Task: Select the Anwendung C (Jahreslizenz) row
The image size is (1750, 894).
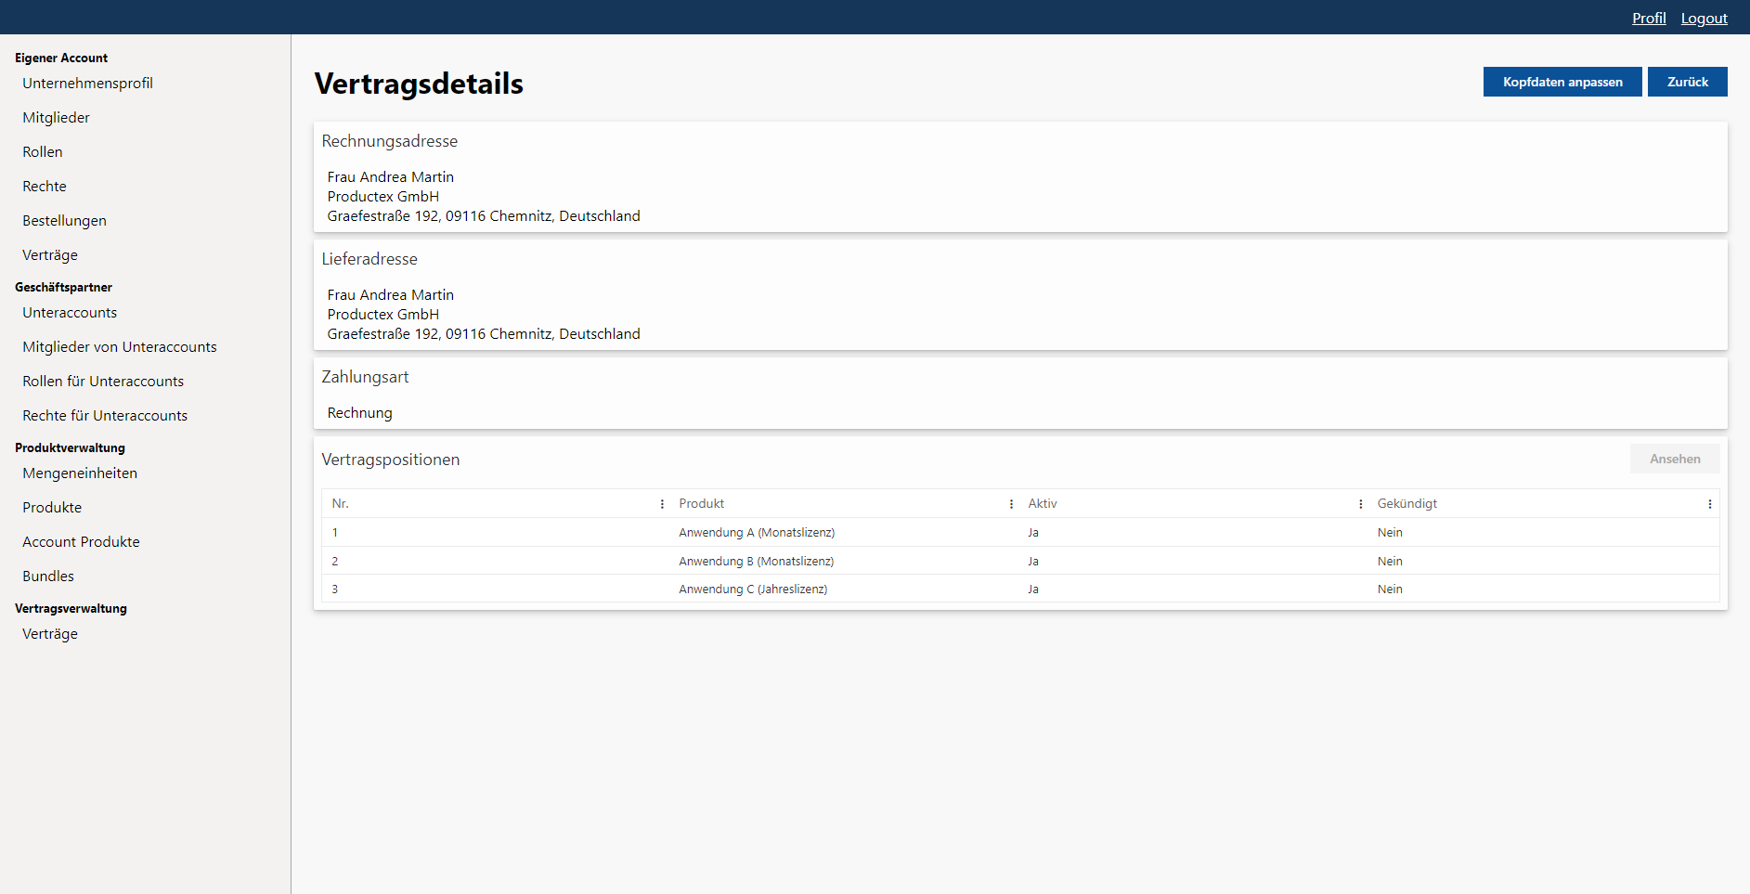Action: click(752, 590)
